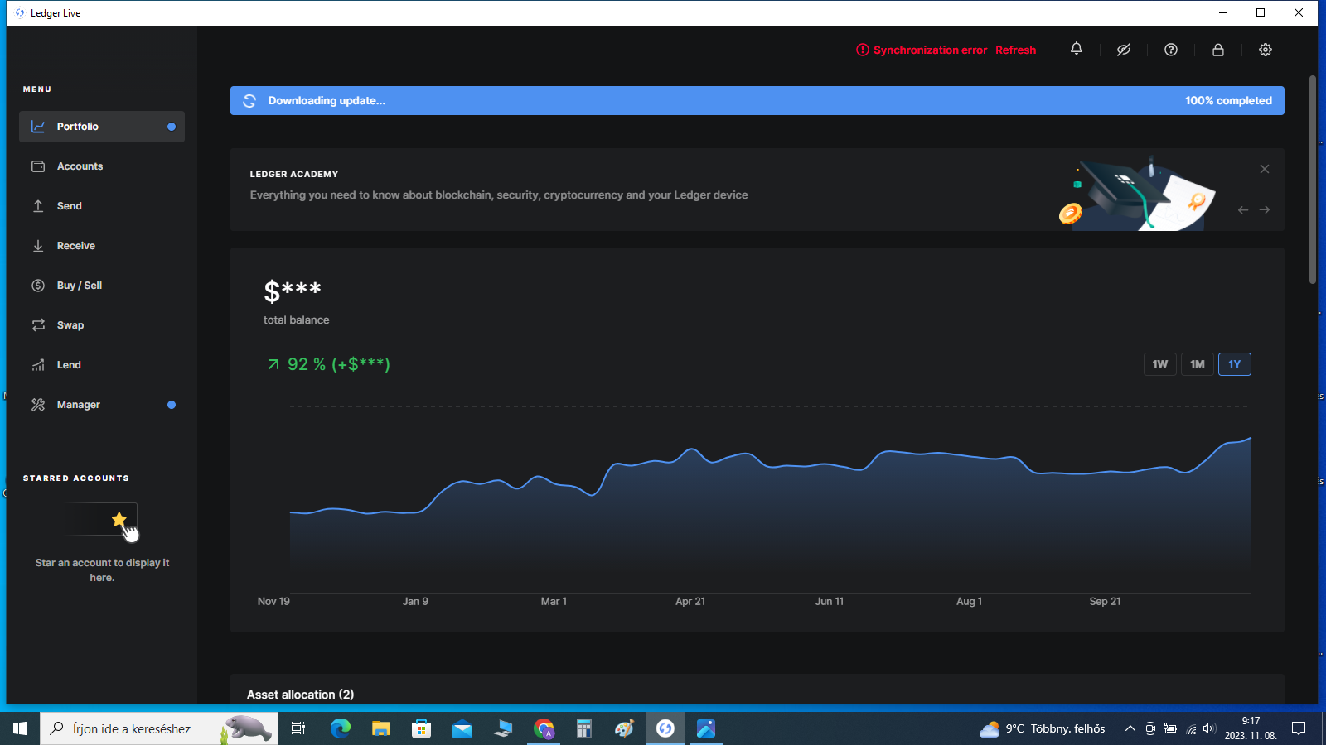Show hidden system tray icons
Image resolution: width=1326 pixels, height=745 pixels.
point(1130,728)
